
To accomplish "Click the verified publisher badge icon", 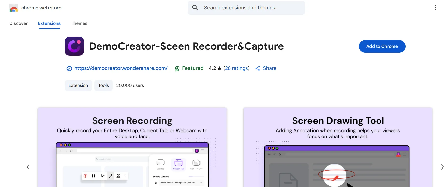I will [69, 68].
